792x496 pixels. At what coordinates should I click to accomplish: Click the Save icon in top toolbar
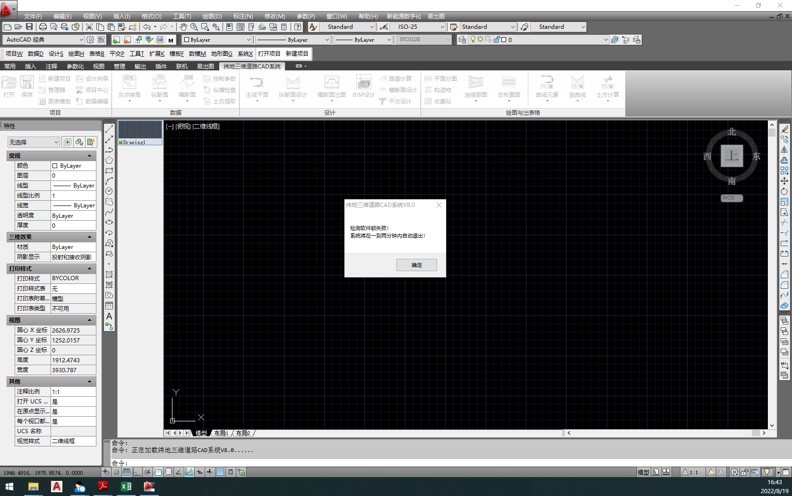[29, 27]
